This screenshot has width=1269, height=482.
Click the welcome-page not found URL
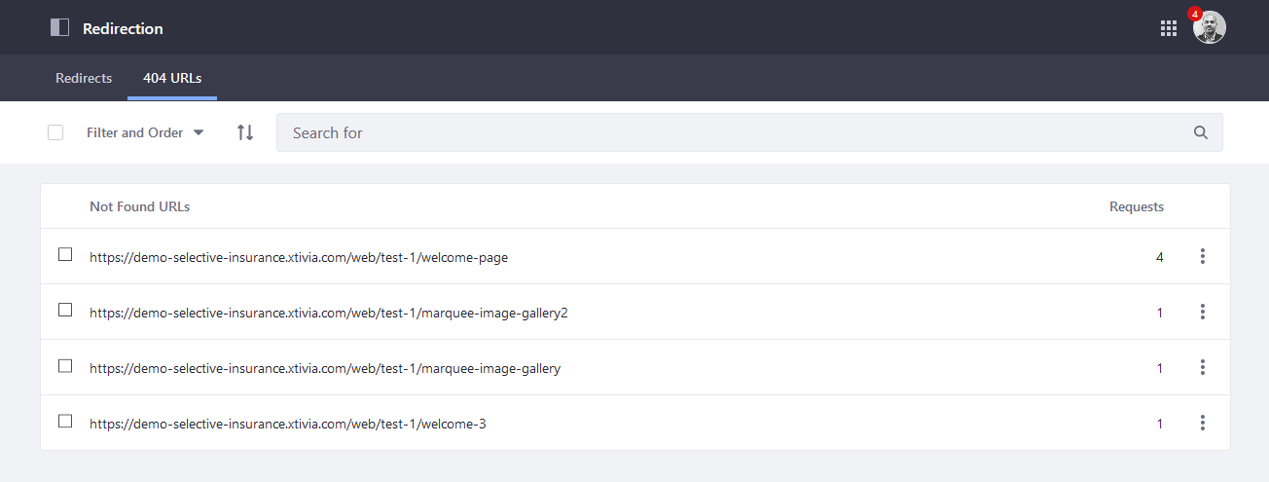click(x=299, y=258)
